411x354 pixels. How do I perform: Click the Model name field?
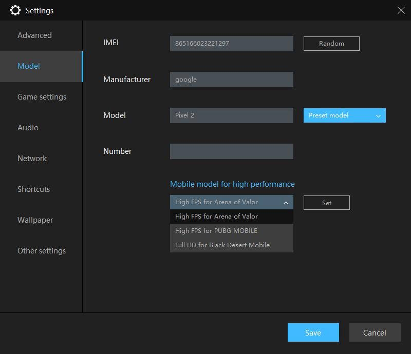click(x=231, y=115)
